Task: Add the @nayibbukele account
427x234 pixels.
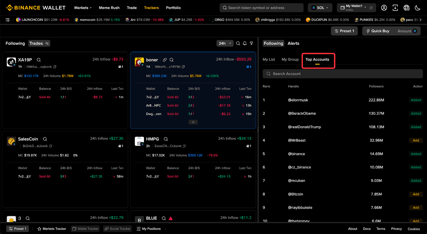Action: tap(416, 207)
